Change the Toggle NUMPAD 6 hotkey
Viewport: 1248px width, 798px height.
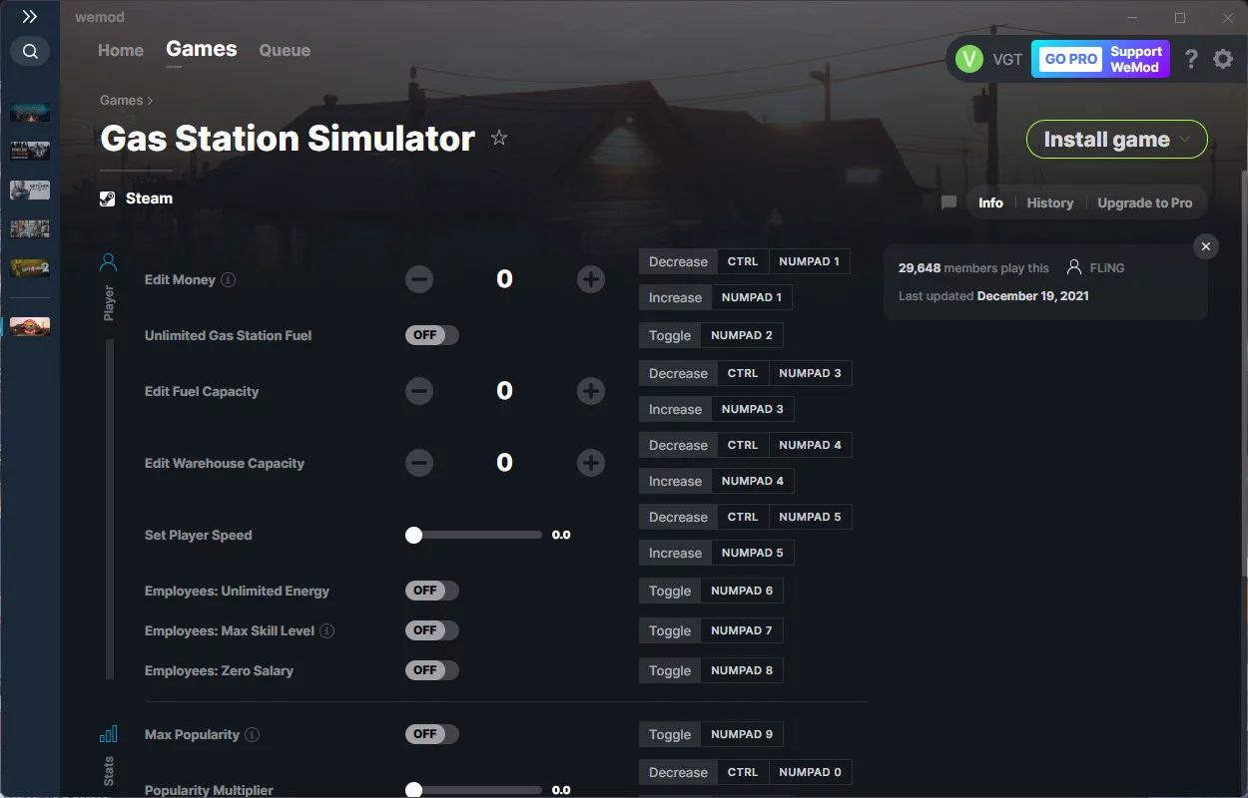(711, 591)
